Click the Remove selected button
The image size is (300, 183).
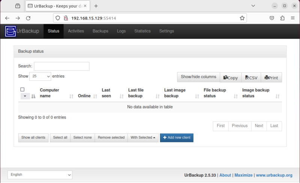(111, 138)
